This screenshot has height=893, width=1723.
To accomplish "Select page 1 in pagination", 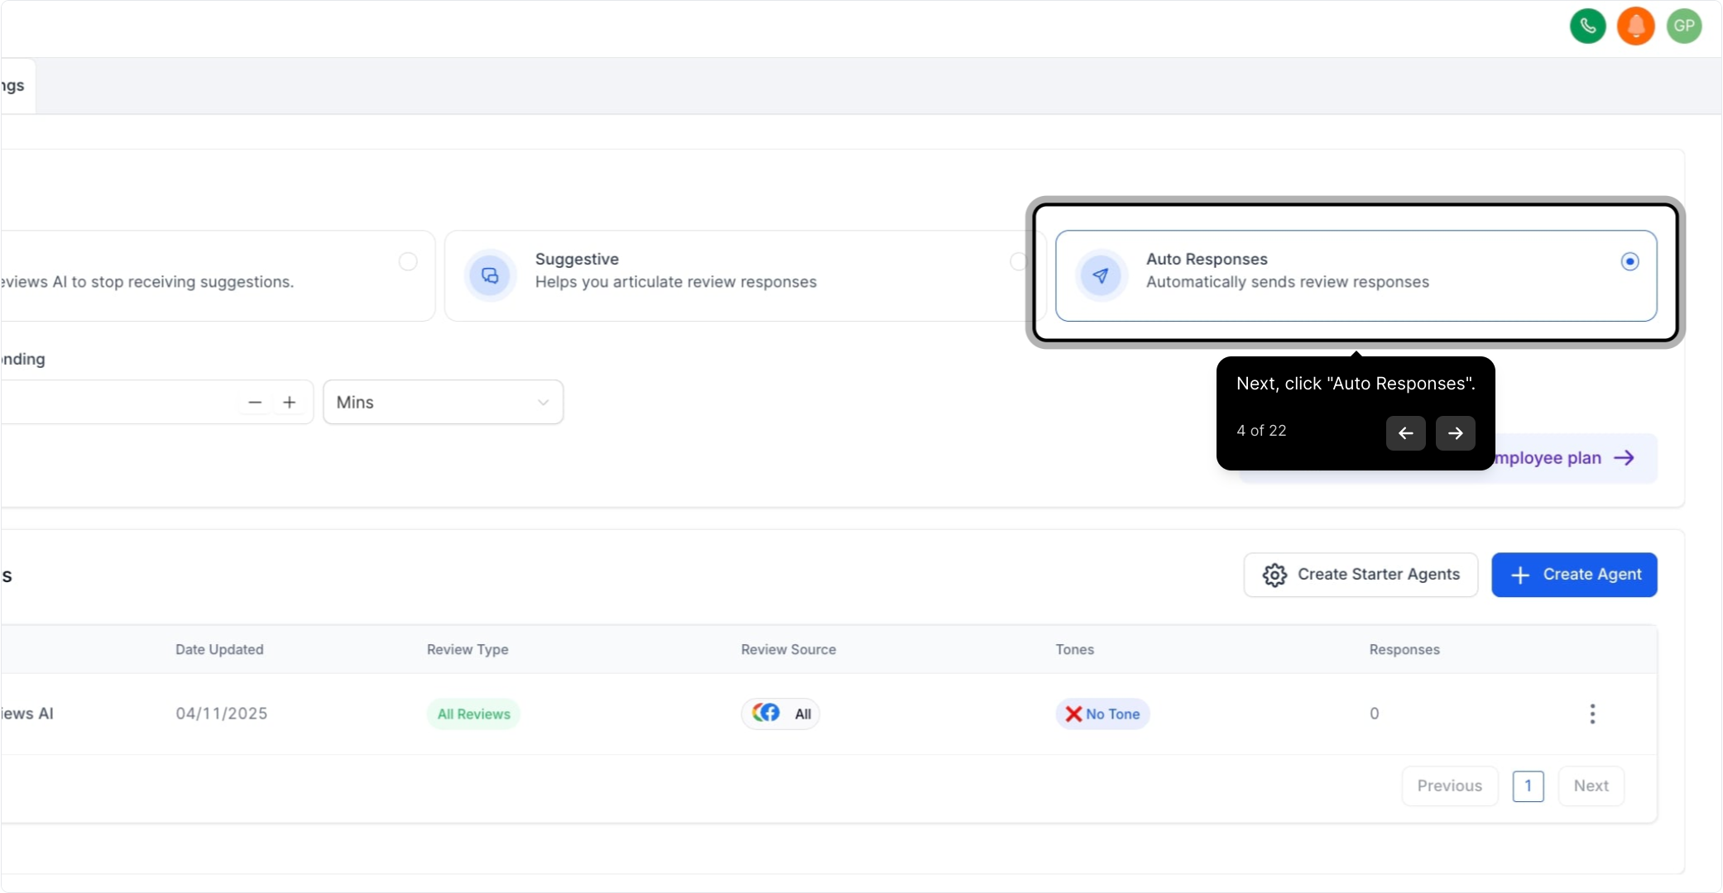I will 1528,786.
